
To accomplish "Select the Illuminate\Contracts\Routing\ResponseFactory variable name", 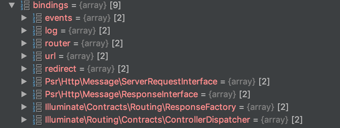I will tap(140, 107).
